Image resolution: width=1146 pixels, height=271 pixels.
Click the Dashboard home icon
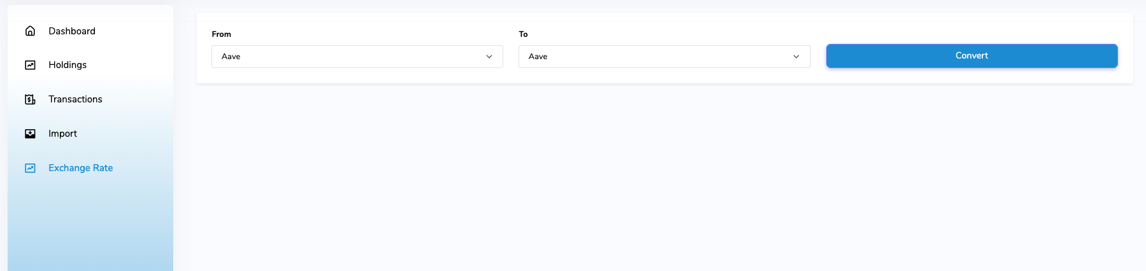click(30, 31)
